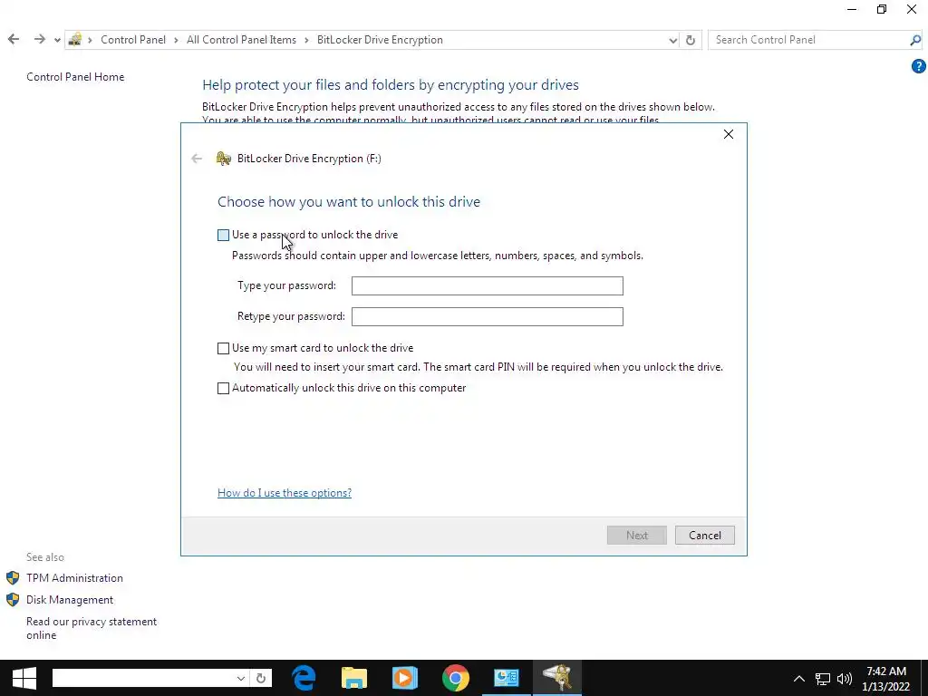
Task: Open File Explorer from taskbar
Action: coord(354,678)
